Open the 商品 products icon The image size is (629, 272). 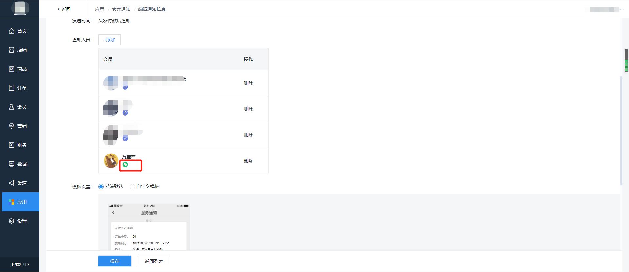[11, 69]
